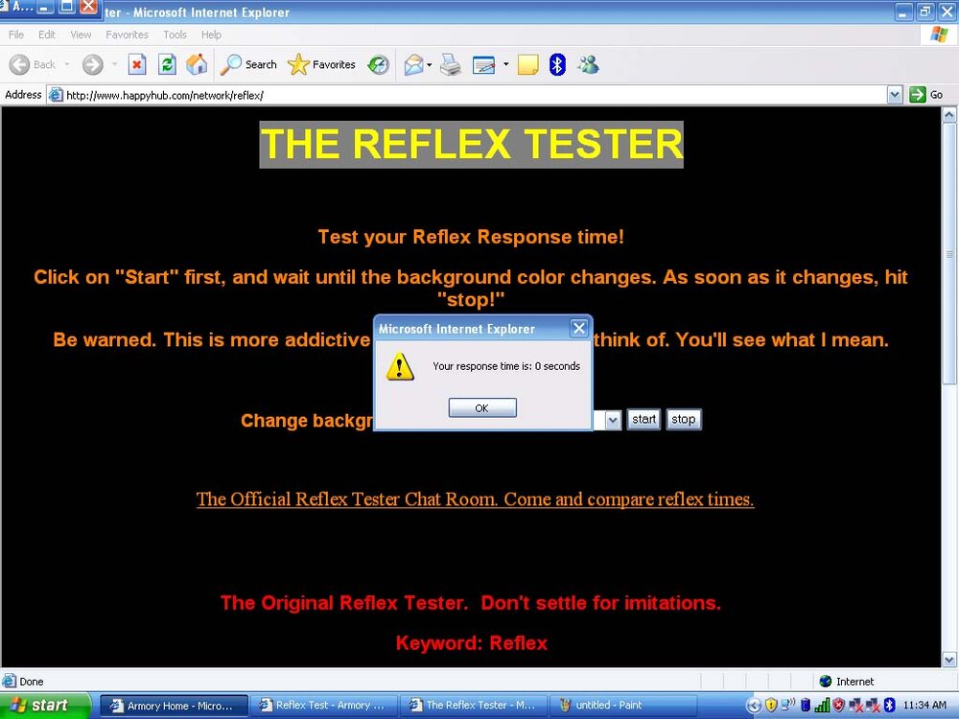Open the Favorites menu

(x=127, y=35)
